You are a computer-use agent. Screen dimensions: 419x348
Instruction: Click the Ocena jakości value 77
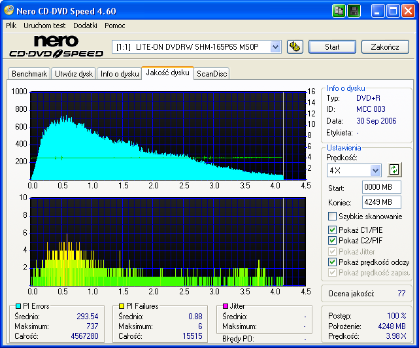[x=401, y=294]
